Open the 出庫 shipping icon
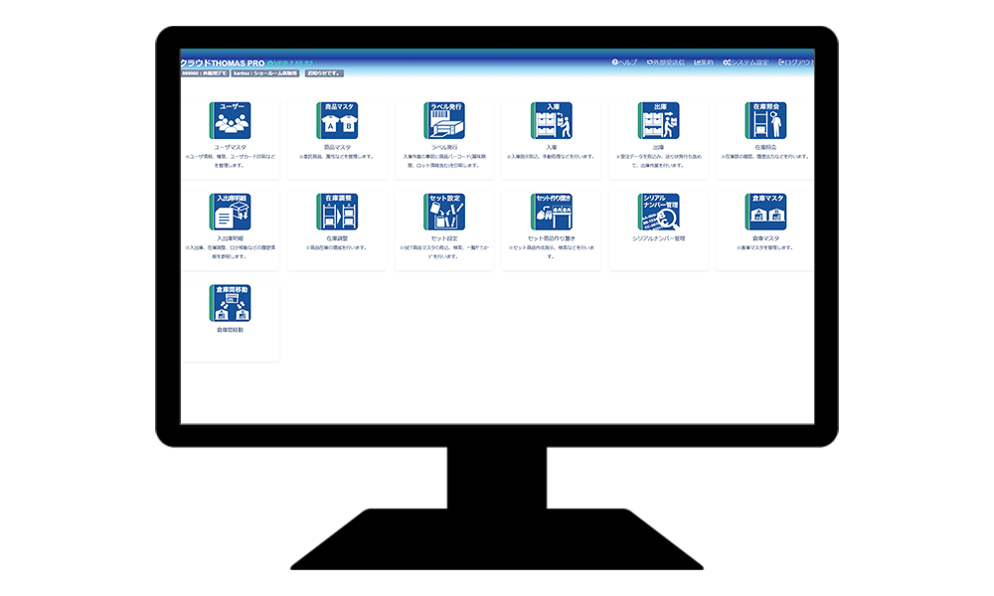 [658, 120]
